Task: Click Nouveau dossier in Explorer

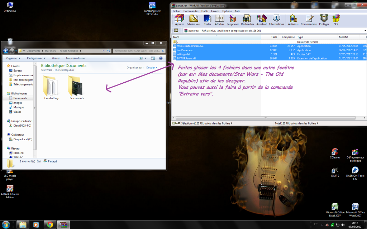Action: click(76, 58)
